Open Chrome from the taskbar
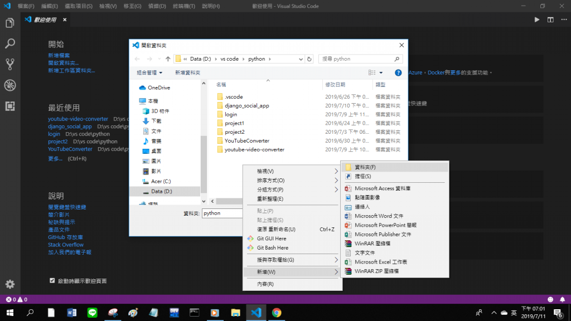Image resolution: width=571 pixels, height=321 pixels. [x=277, y=313]
